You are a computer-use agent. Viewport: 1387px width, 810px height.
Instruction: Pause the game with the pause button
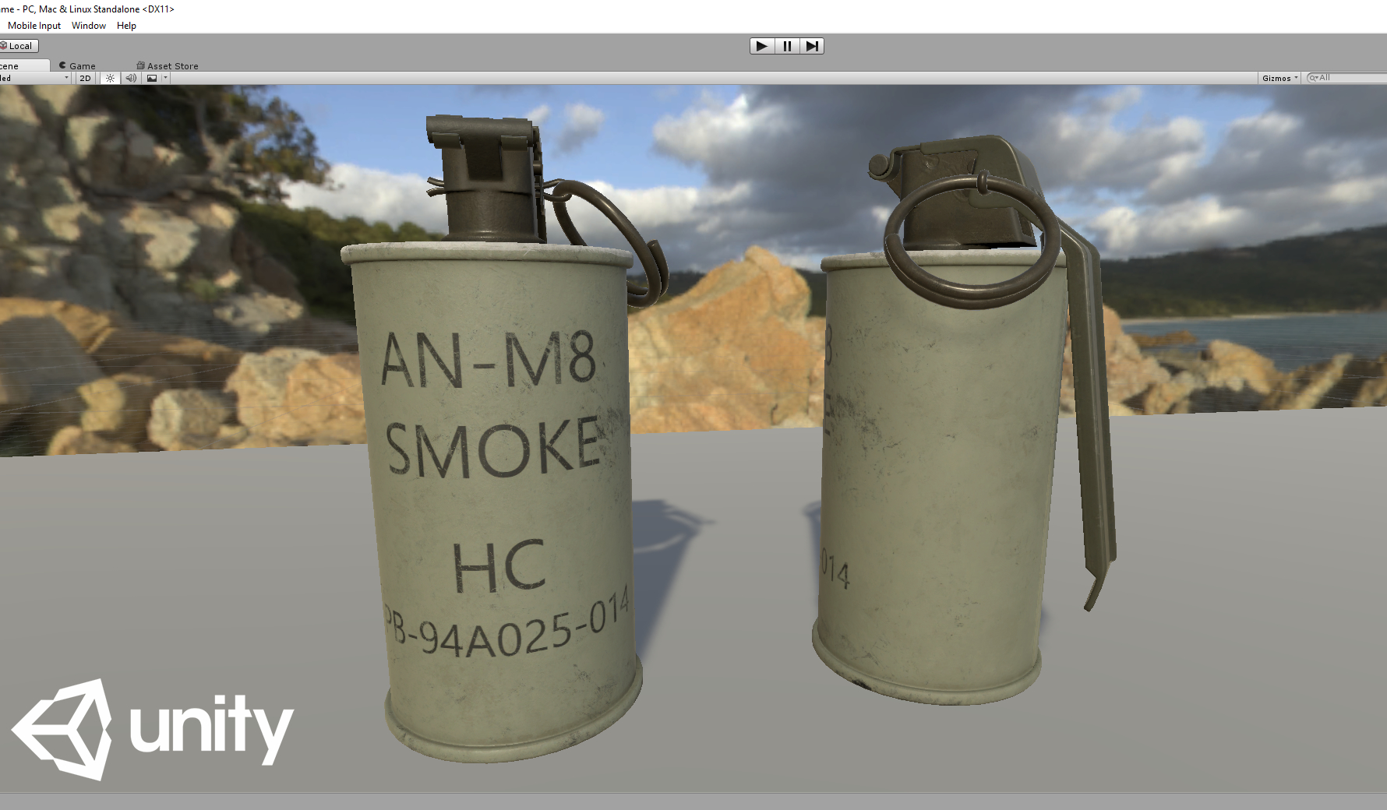[787, 46]
